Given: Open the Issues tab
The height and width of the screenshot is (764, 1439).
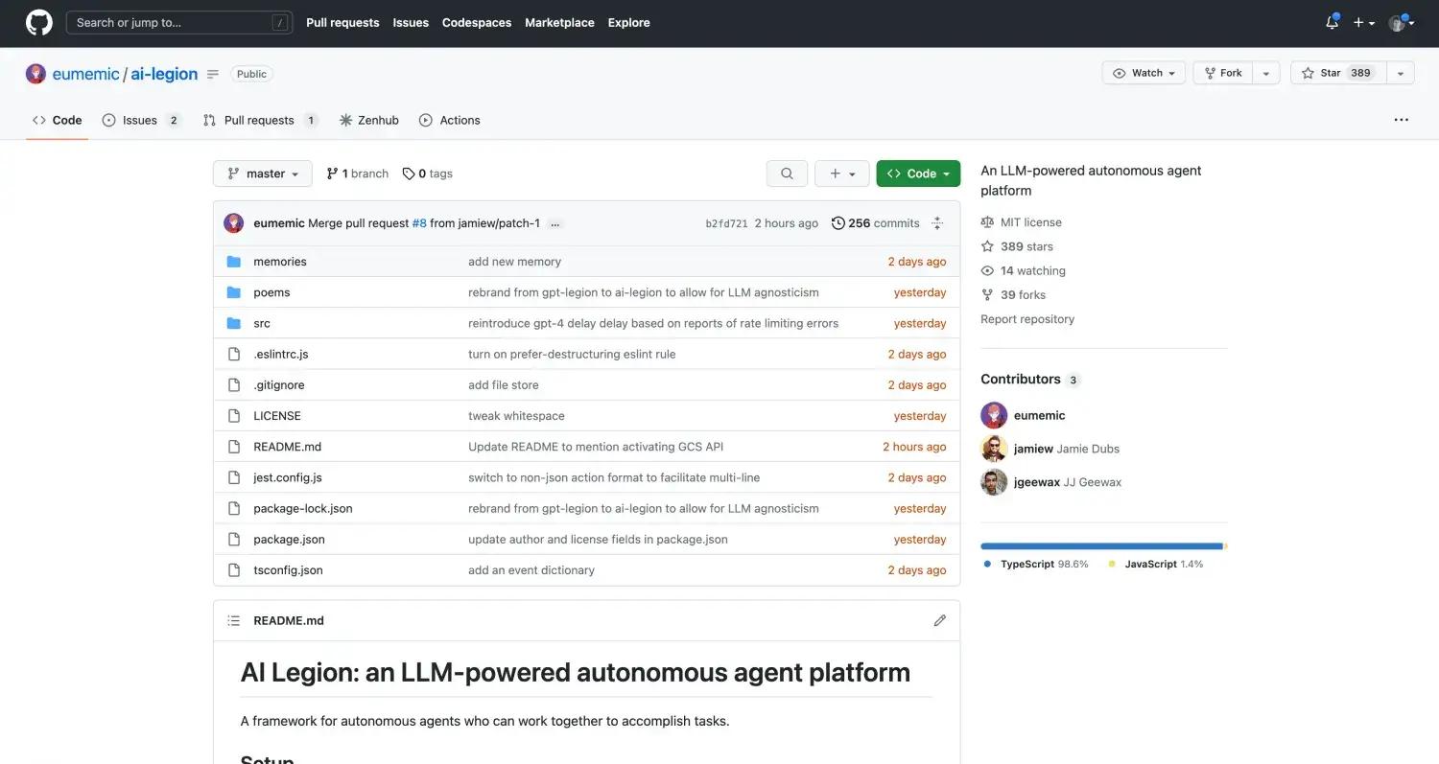Looking at the screenshot, I should pos(141,120).
